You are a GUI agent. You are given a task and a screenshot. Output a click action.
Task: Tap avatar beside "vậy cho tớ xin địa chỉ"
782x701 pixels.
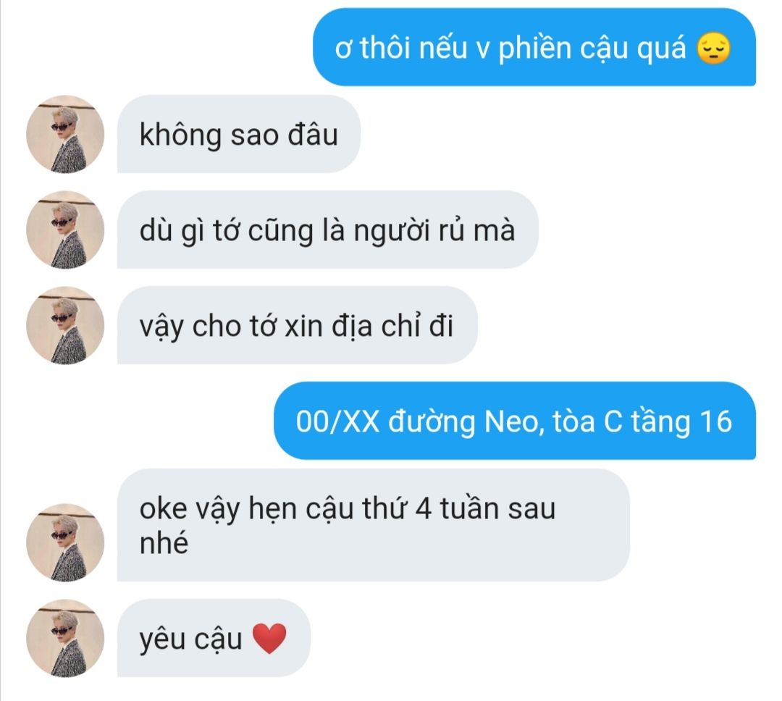65,325
